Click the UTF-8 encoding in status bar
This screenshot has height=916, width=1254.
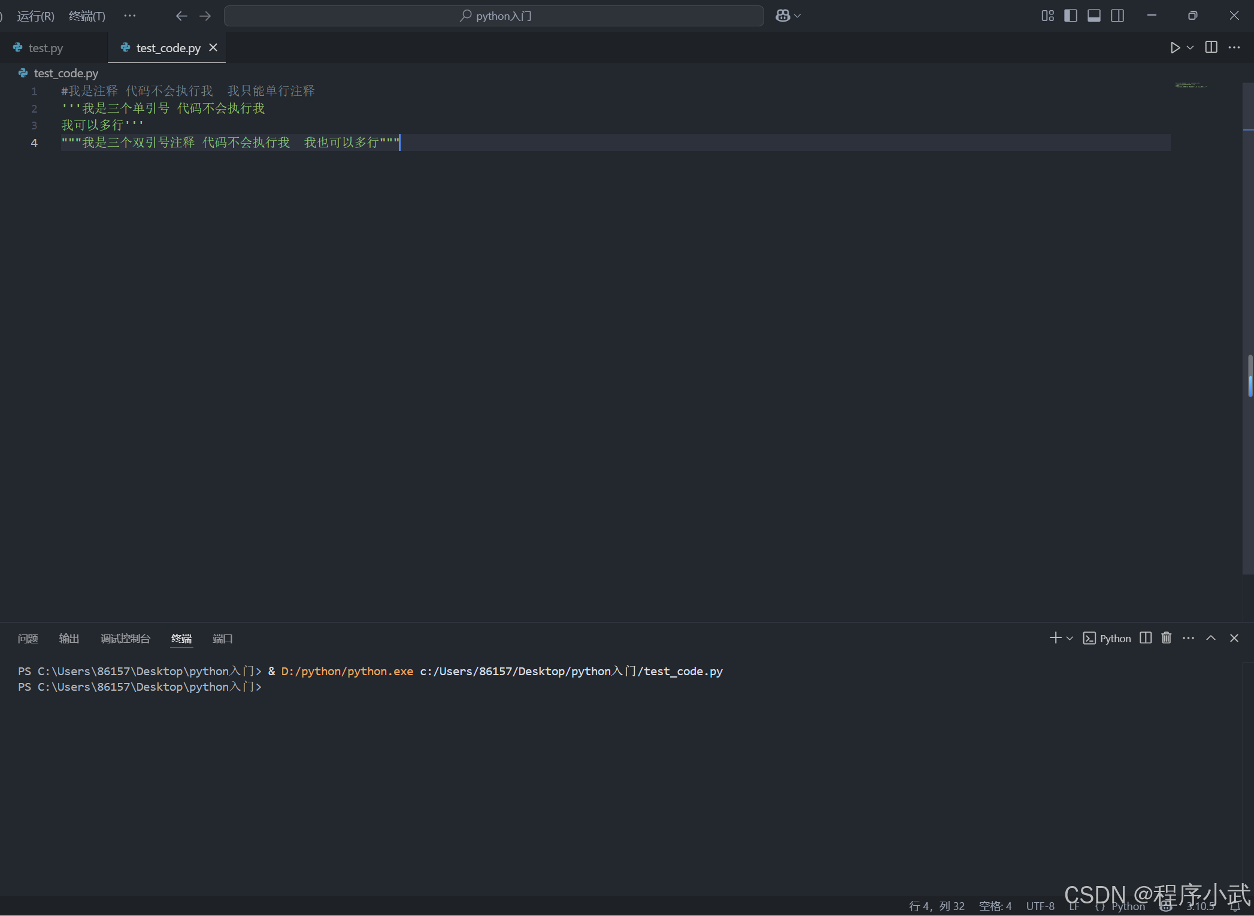point(1040,906)
